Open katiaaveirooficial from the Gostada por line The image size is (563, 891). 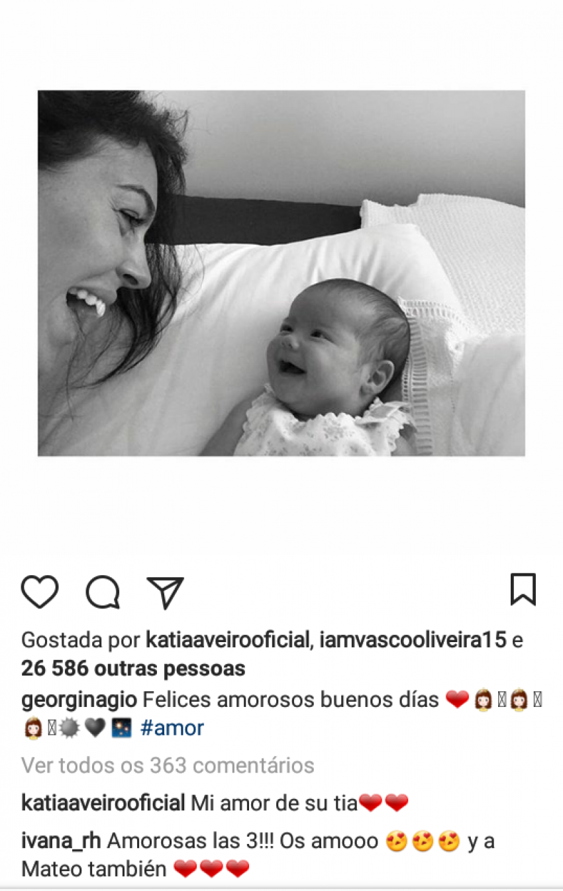[228, 641]
